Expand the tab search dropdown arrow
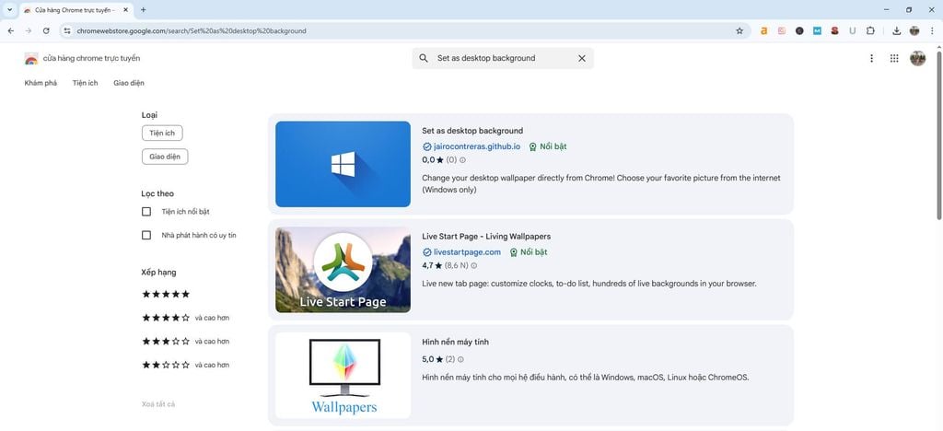Screen dimensions: 943x431 [9, 9]
